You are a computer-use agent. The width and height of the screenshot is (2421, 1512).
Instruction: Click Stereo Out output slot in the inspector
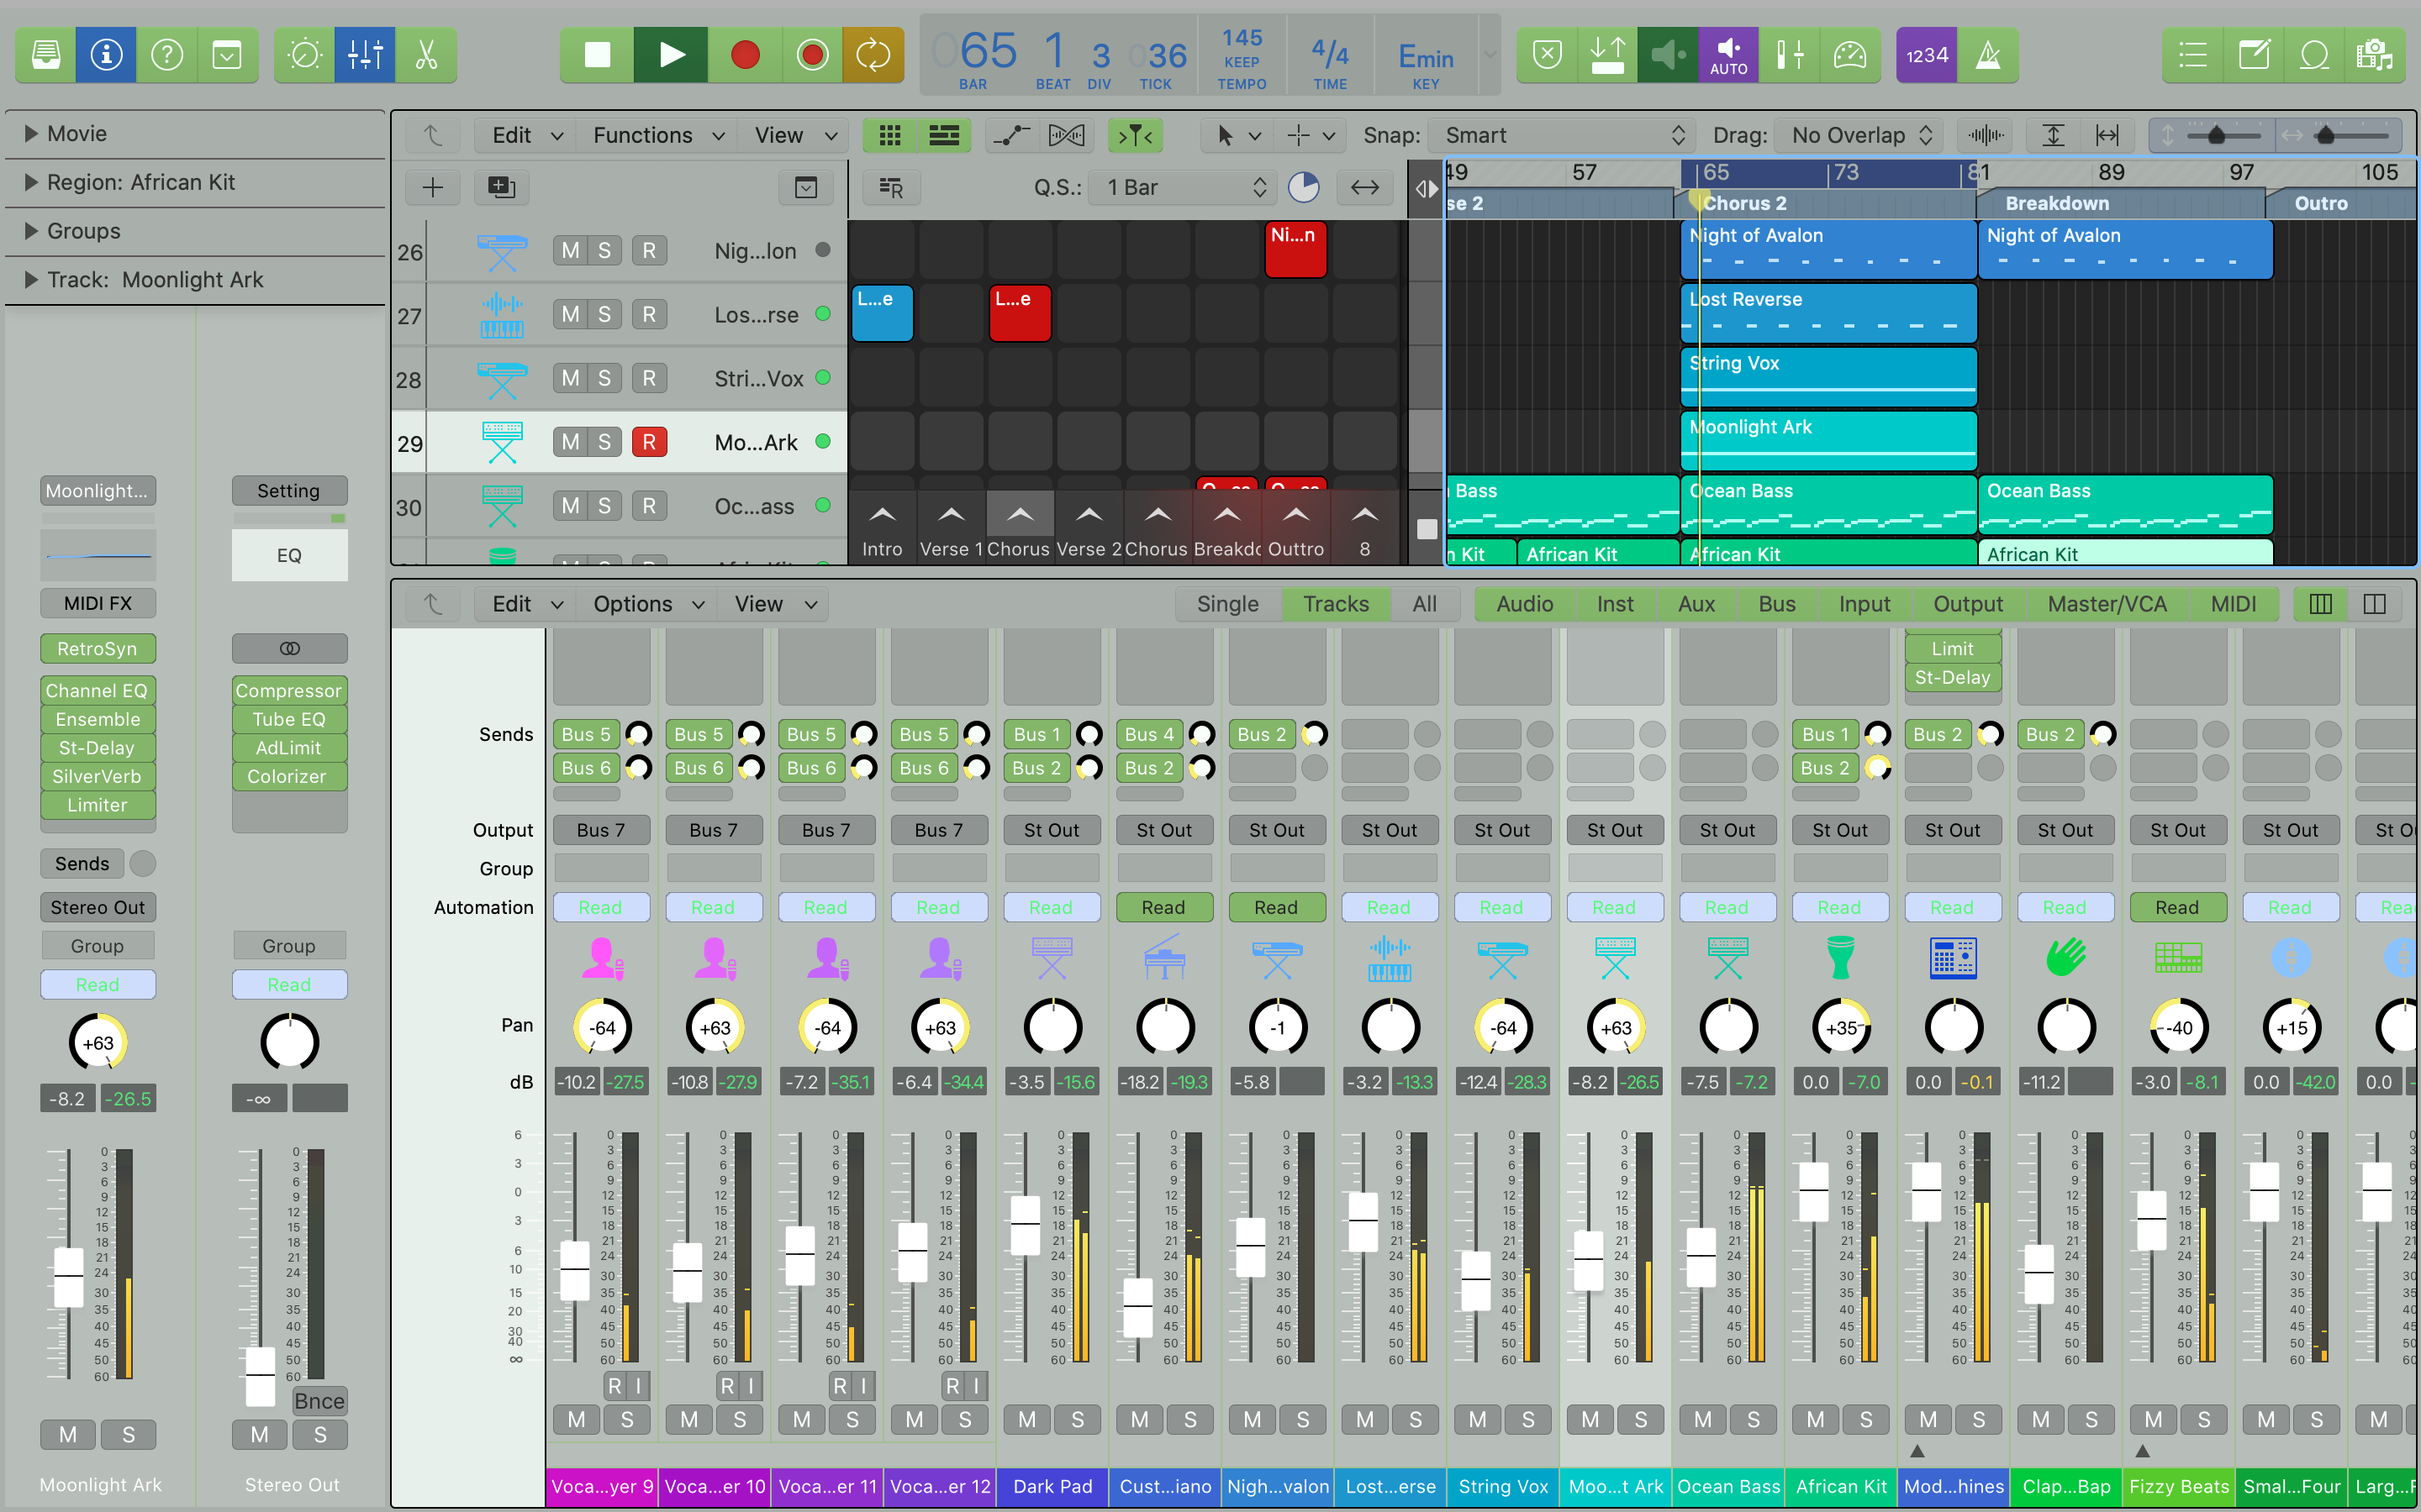tap(97, 907)
